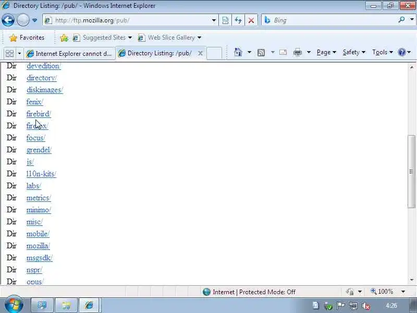Click the scrollbar down arrow
This screenshot has height=313, width=417.
coord(411,280)
